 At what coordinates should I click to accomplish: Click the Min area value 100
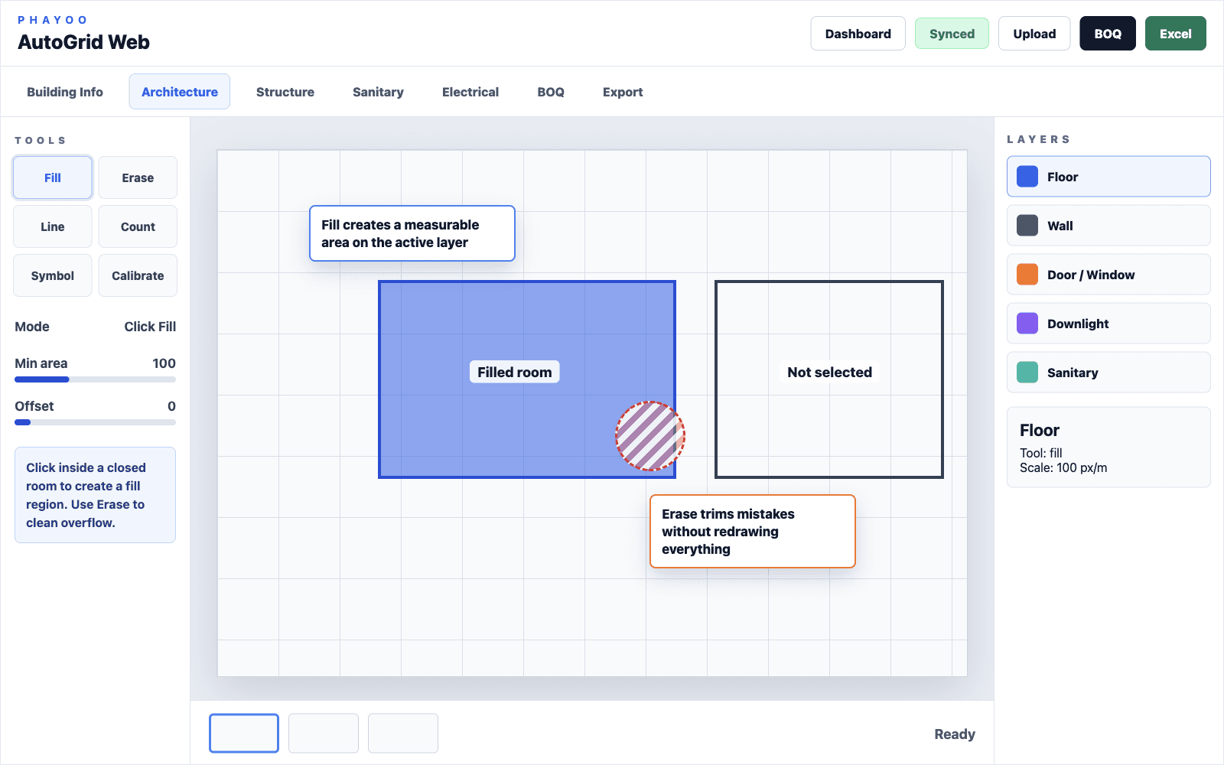point(164,363)
